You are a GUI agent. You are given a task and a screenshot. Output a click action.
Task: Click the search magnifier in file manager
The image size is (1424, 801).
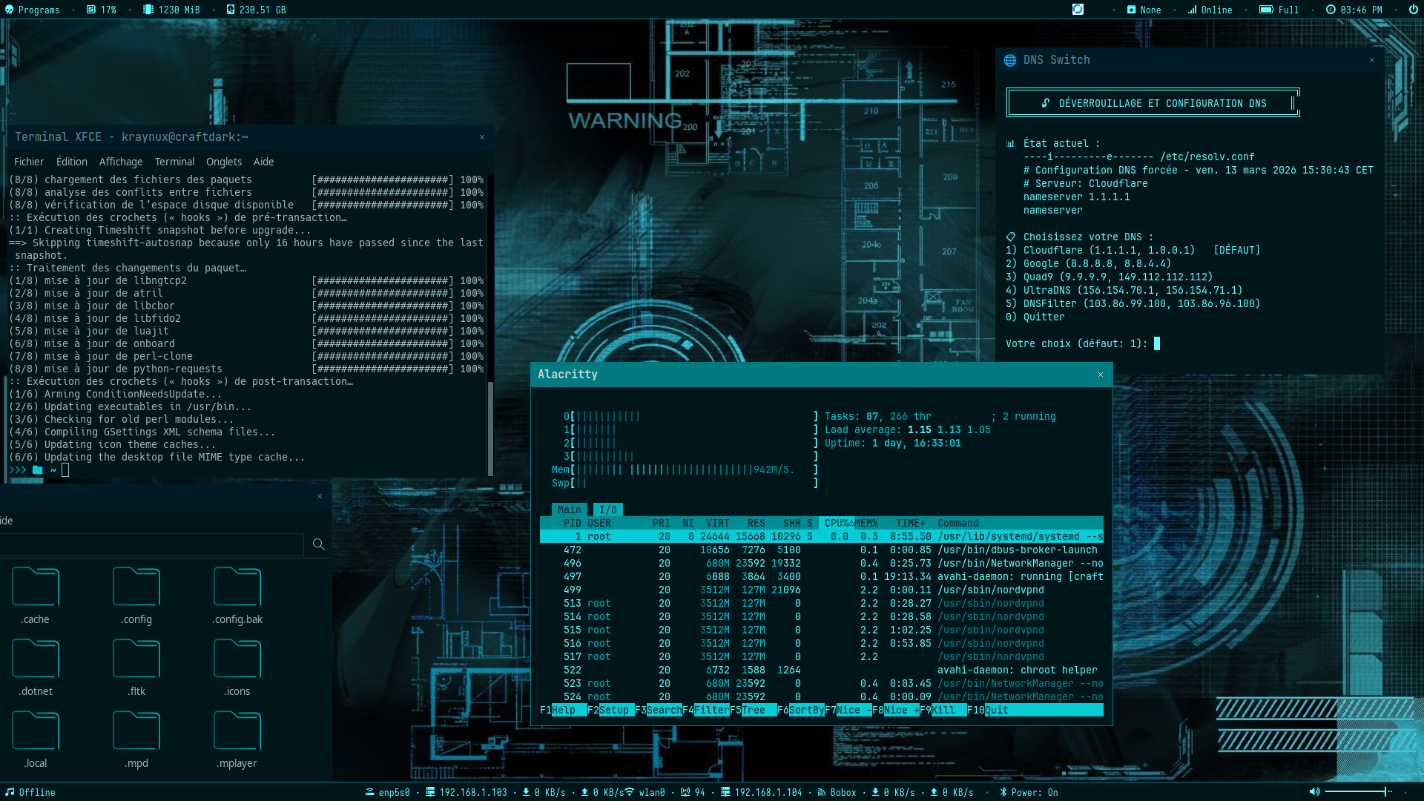pos(319,544)
